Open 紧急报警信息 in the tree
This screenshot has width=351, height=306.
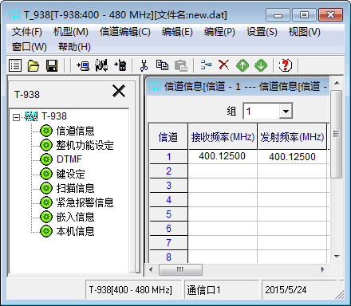point(85,202)
